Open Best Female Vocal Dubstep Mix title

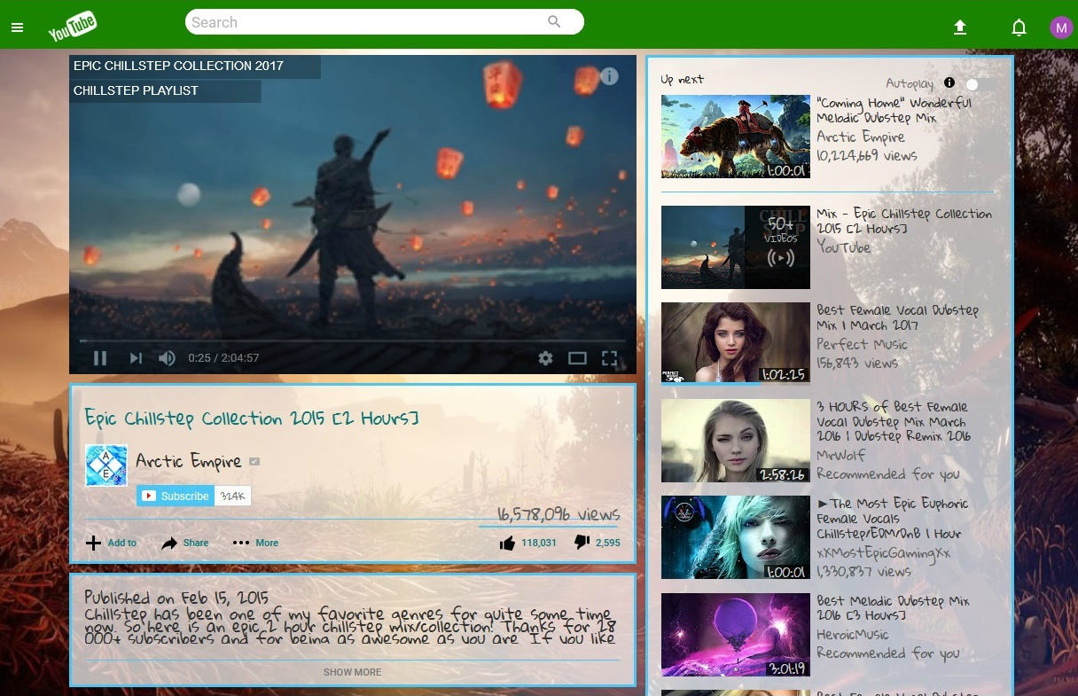(897, 317)
